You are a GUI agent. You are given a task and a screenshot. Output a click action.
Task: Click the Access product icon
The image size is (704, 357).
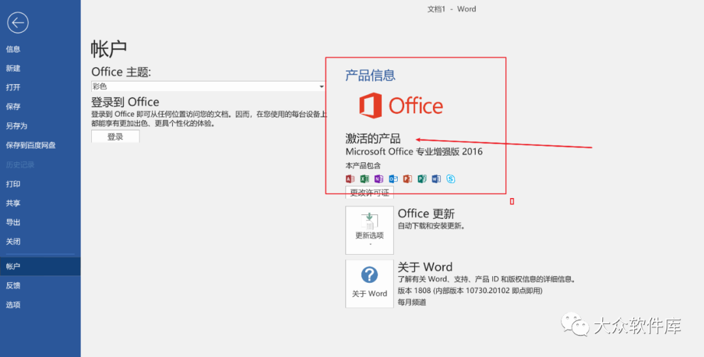pos(350,179)
